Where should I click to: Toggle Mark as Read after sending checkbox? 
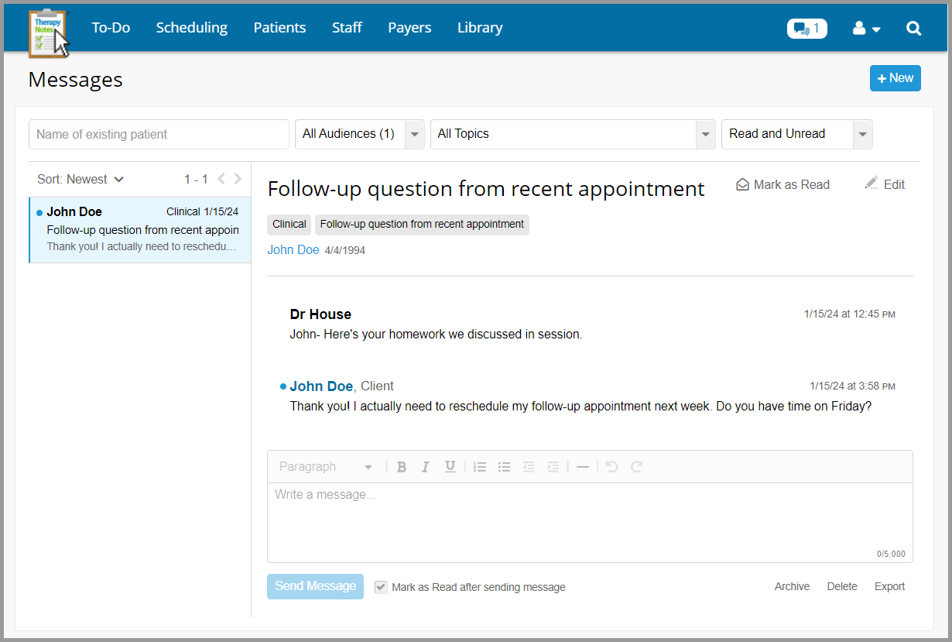point(381,587)
